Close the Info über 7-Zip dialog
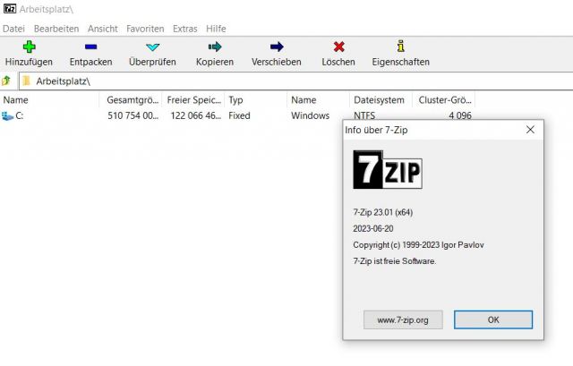The height and width of the screenshot is (366, 573). [x=530, y=130]
